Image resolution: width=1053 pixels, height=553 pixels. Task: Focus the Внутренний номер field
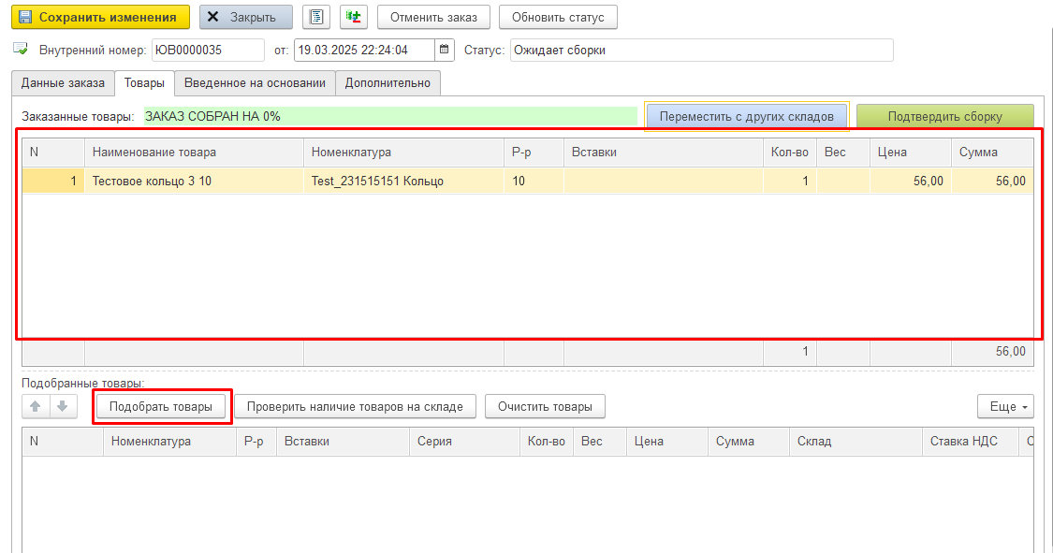[208, 50]
